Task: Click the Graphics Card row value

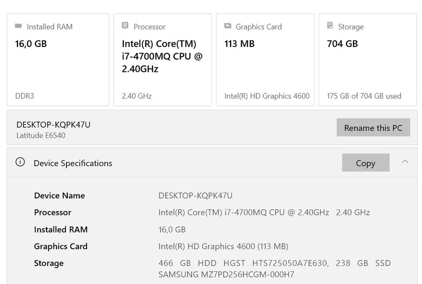Action: point(223,246)
